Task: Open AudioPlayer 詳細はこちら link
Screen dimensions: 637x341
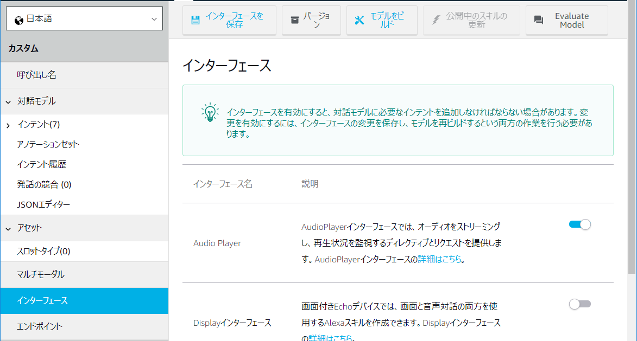Action: 439,259
